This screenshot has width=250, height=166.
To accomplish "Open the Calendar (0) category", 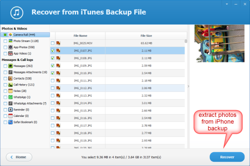I will [21, 116].
